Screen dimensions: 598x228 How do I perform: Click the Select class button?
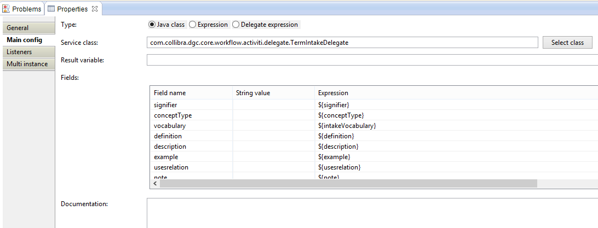click(x=567, y=43)
